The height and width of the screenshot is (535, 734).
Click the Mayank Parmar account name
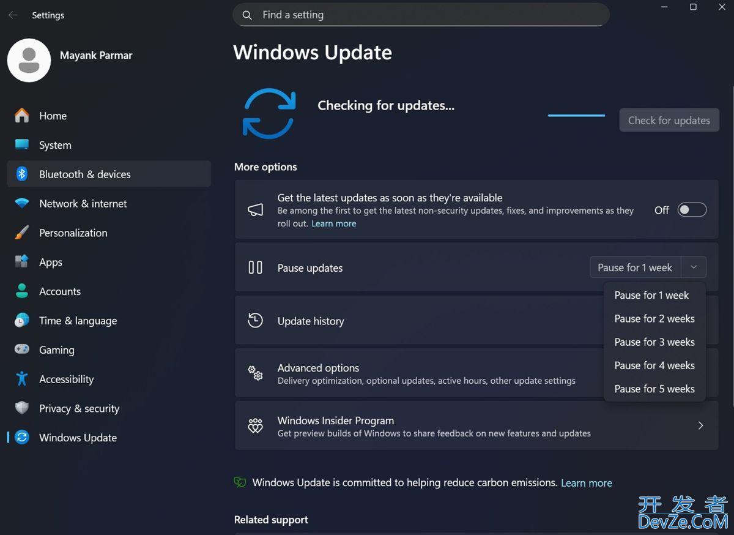(96, 55)
